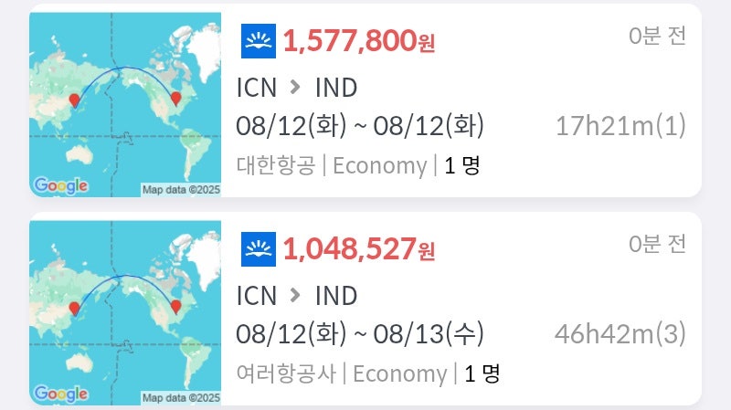Viewport: 731px width, 410px height.
Task: Open the second flight route map thumbnail
Action: [125, 312]
